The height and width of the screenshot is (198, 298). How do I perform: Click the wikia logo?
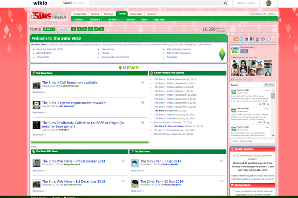41,3
